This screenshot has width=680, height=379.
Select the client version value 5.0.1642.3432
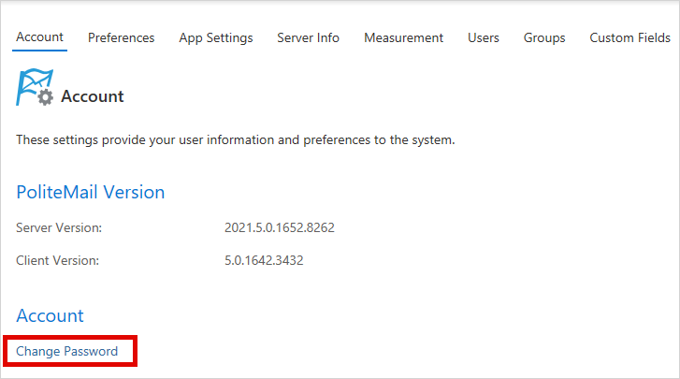tap(264, 260)
